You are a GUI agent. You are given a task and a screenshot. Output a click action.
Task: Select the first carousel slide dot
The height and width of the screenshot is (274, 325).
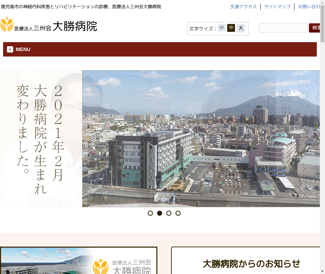tap(150, 213)
